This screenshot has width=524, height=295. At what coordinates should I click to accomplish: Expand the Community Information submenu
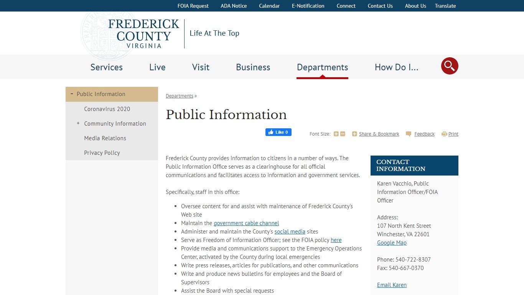78,123
